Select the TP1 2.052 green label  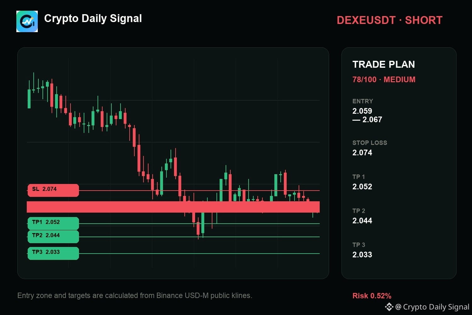click(53, 223)
